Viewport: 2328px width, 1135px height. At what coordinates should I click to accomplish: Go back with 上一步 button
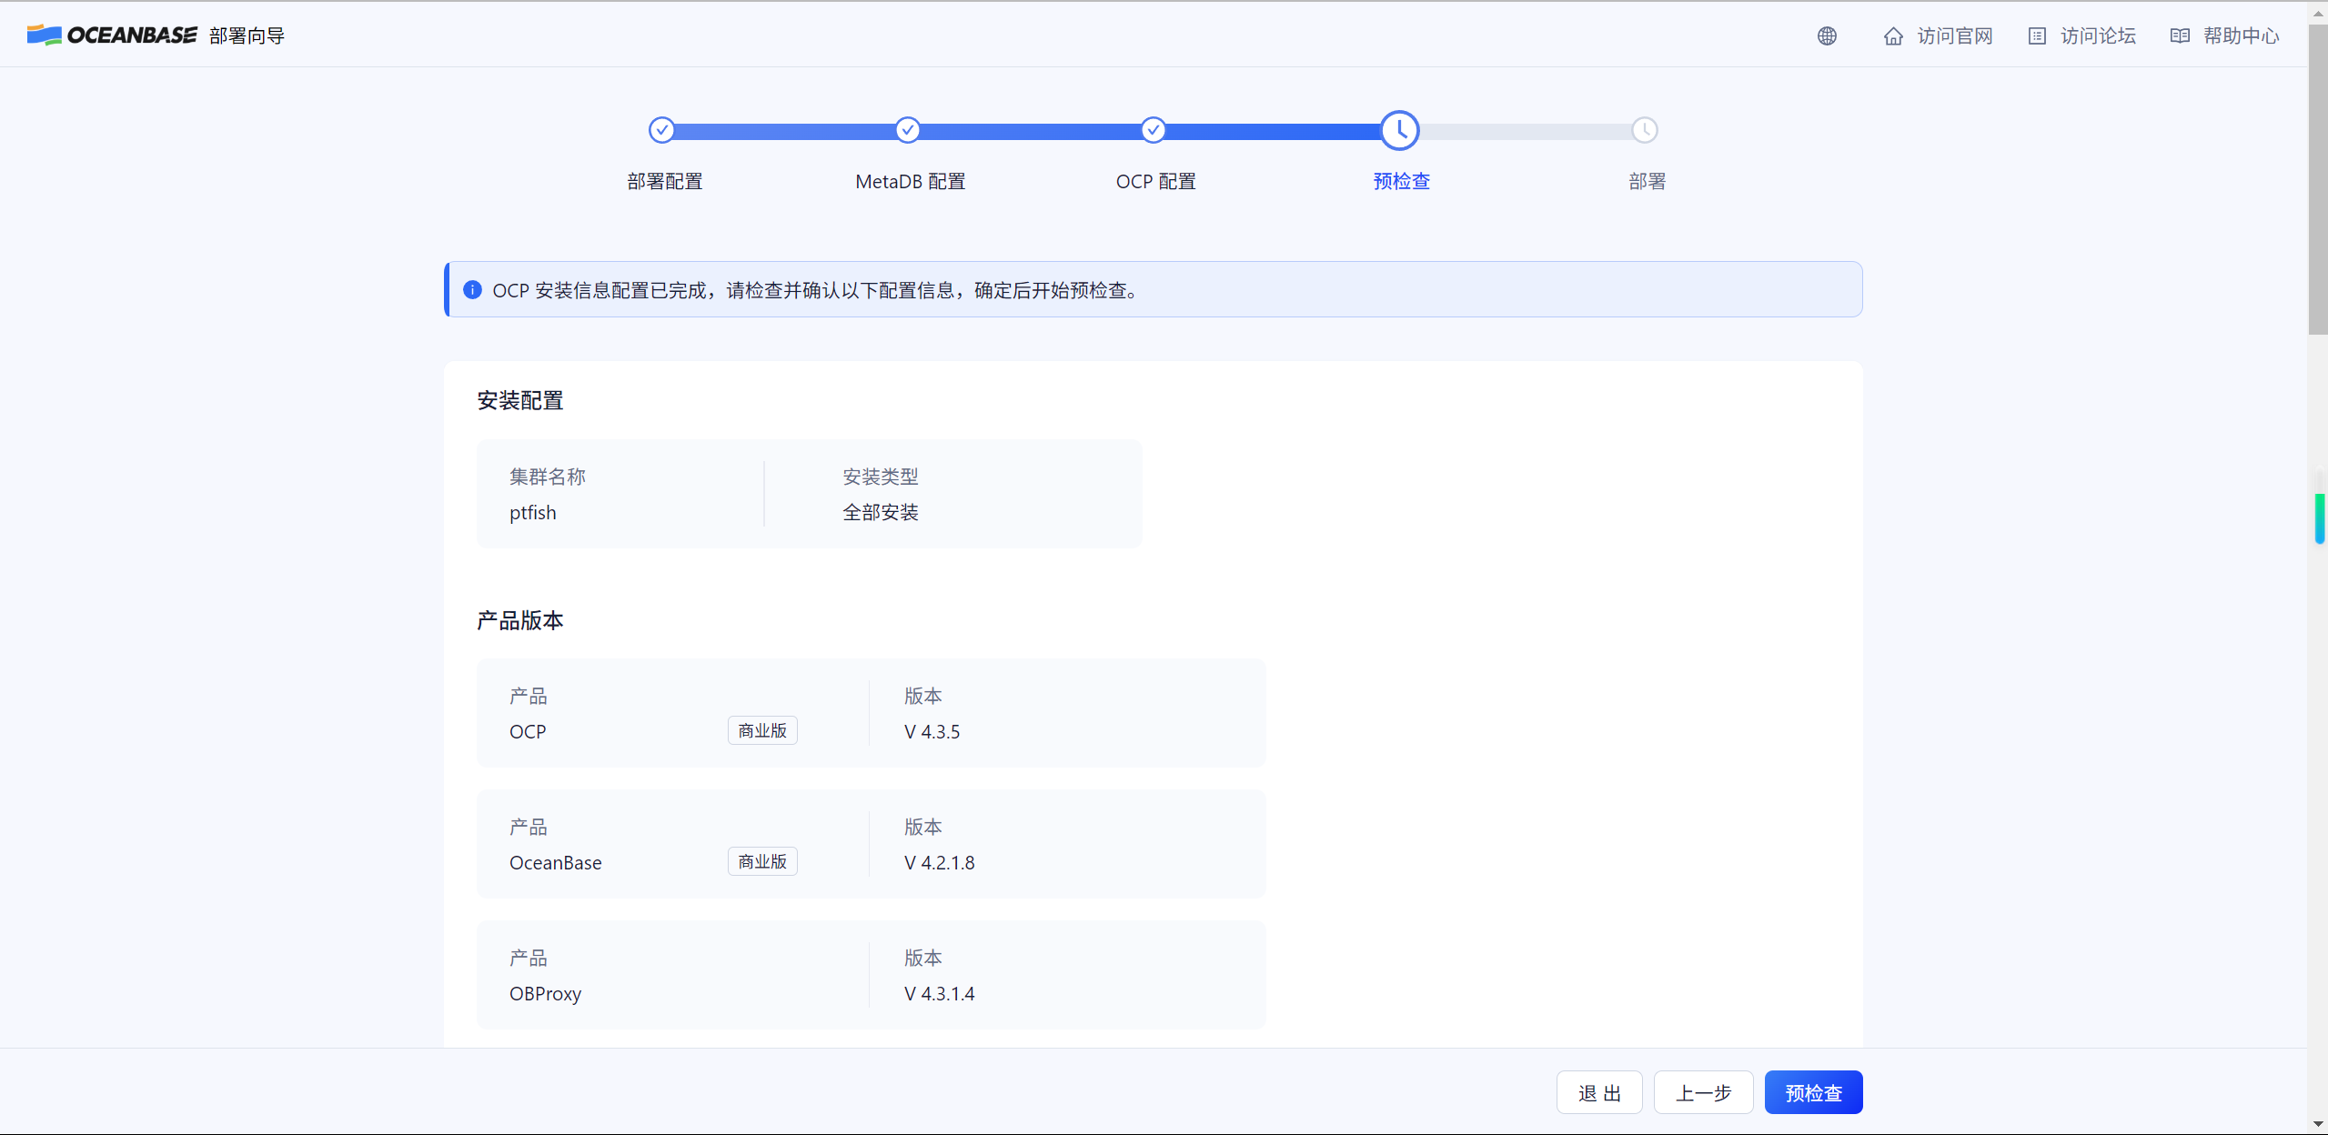(1704, 1092)
